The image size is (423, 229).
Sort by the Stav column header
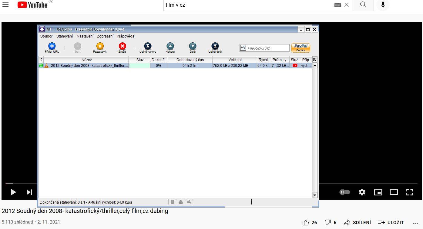click(x=140, y=60)
